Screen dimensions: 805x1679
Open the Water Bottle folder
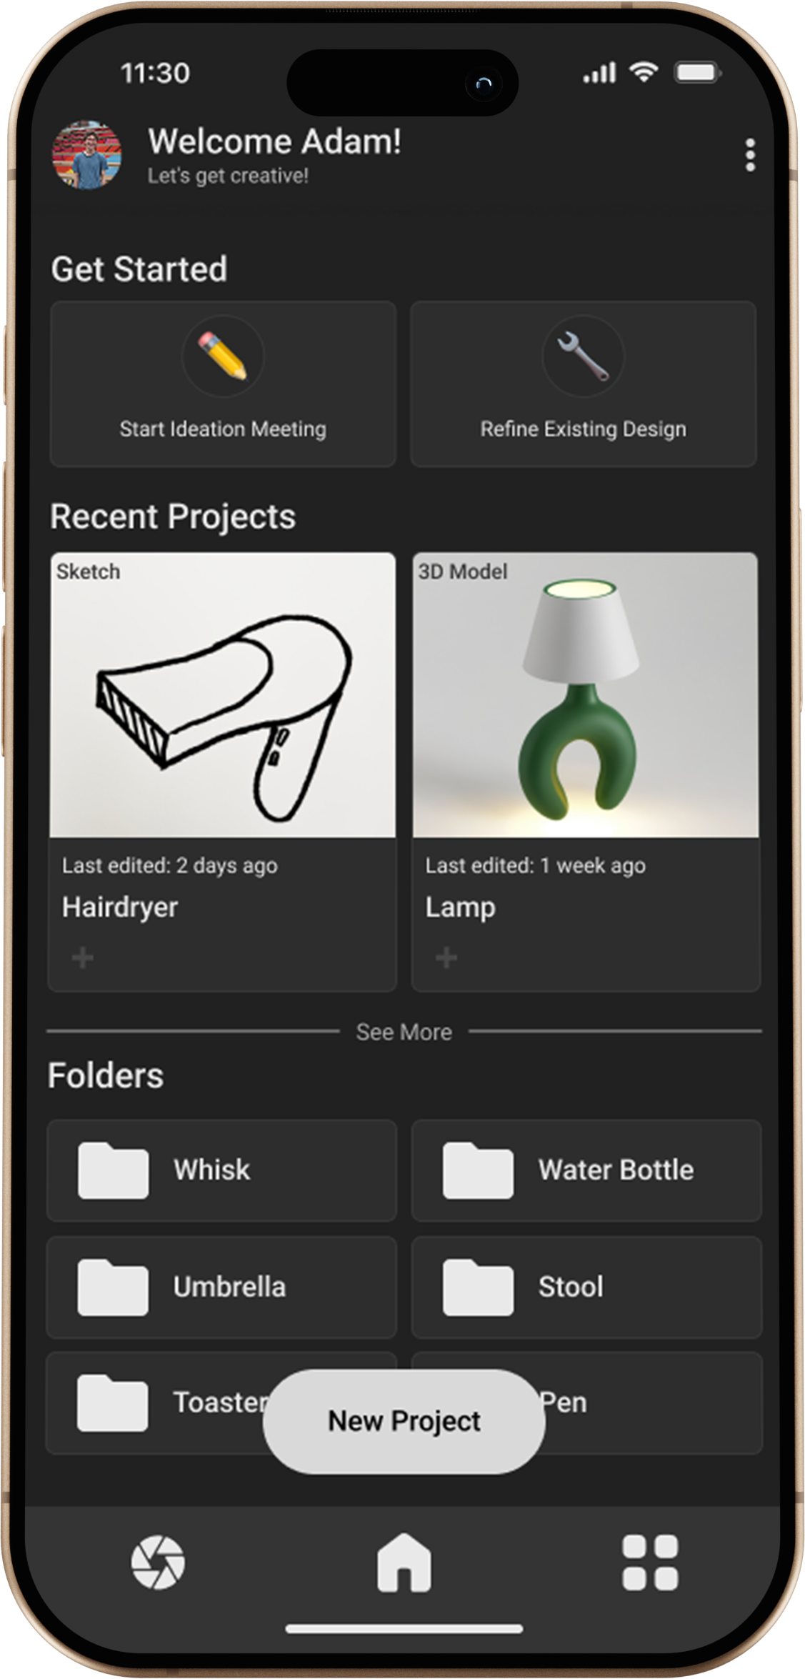tap(586, 1170)
